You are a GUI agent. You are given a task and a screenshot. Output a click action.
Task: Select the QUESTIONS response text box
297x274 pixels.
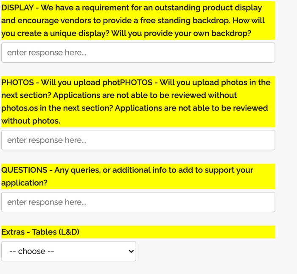pos(138,202)
